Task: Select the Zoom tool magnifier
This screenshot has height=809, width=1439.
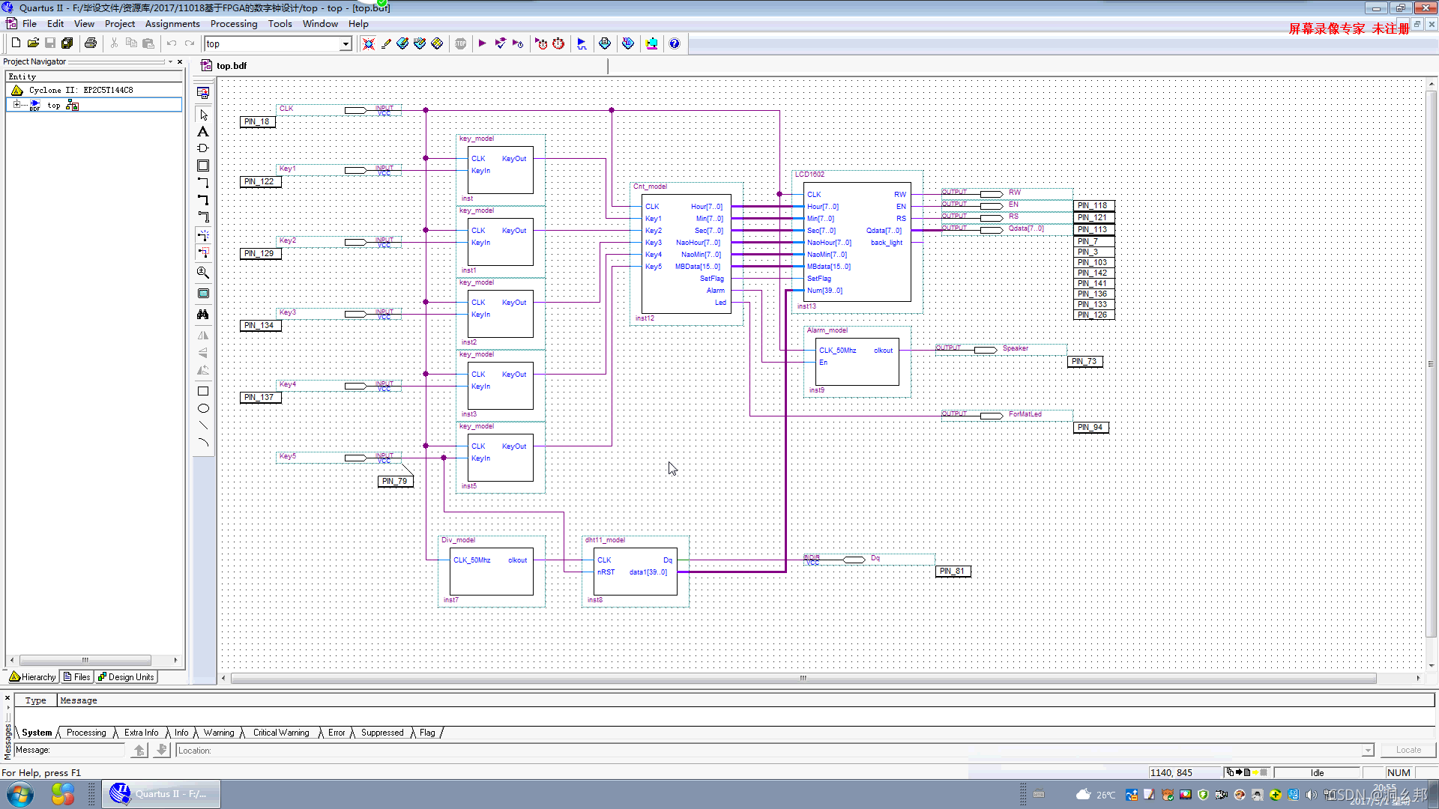Action: click(203, 273)
